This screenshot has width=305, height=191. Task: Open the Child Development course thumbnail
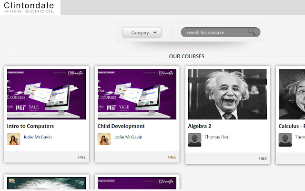[x=137, y=94]
